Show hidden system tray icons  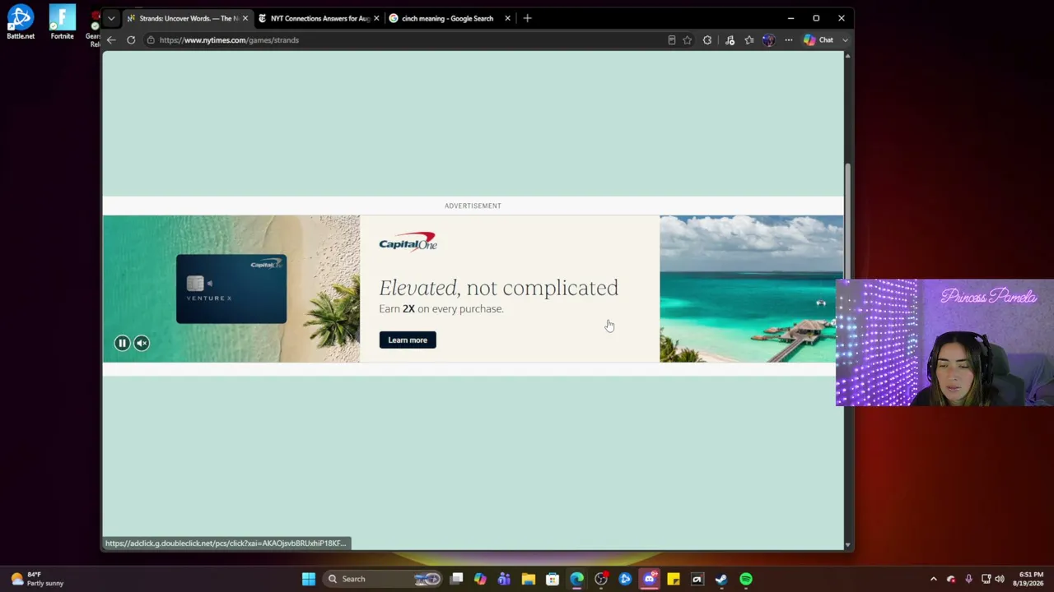[x=933, y=579]
